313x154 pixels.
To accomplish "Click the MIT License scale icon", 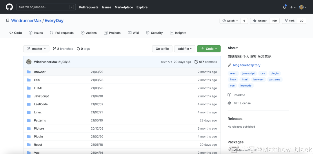I will (230, 103).
